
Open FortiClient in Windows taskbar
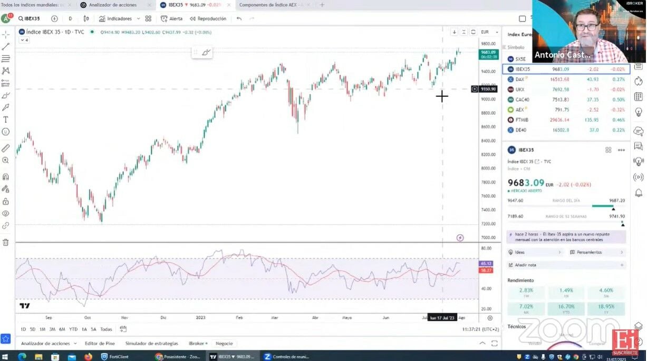pos(116,356)
